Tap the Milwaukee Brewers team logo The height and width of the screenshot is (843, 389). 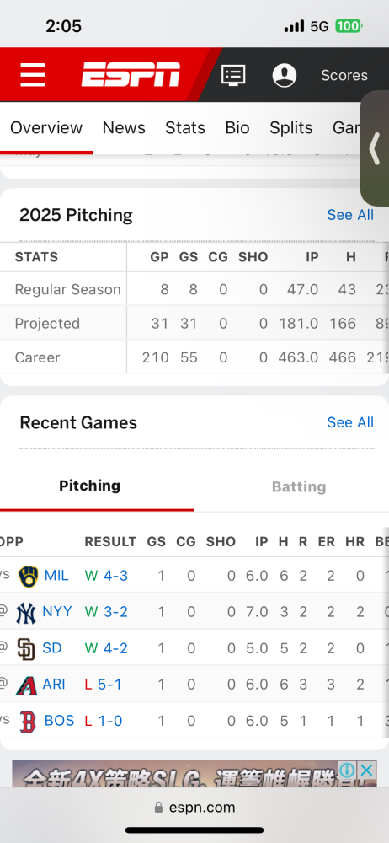(28, 577)
